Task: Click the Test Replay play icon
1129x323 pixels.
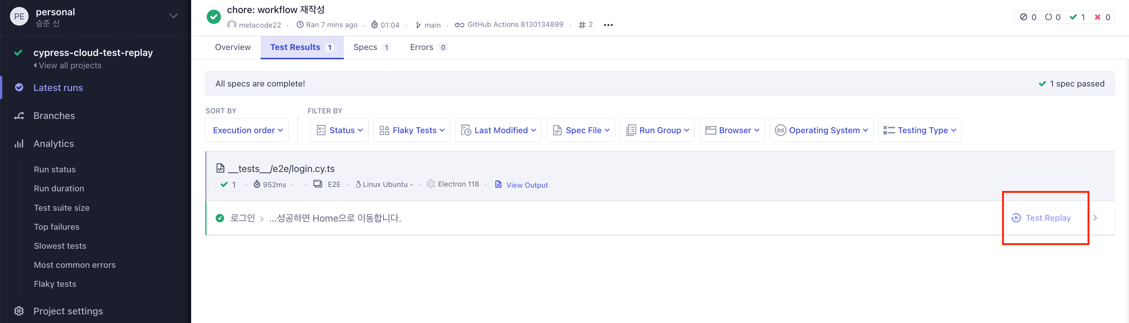Action: (1016, 218)
